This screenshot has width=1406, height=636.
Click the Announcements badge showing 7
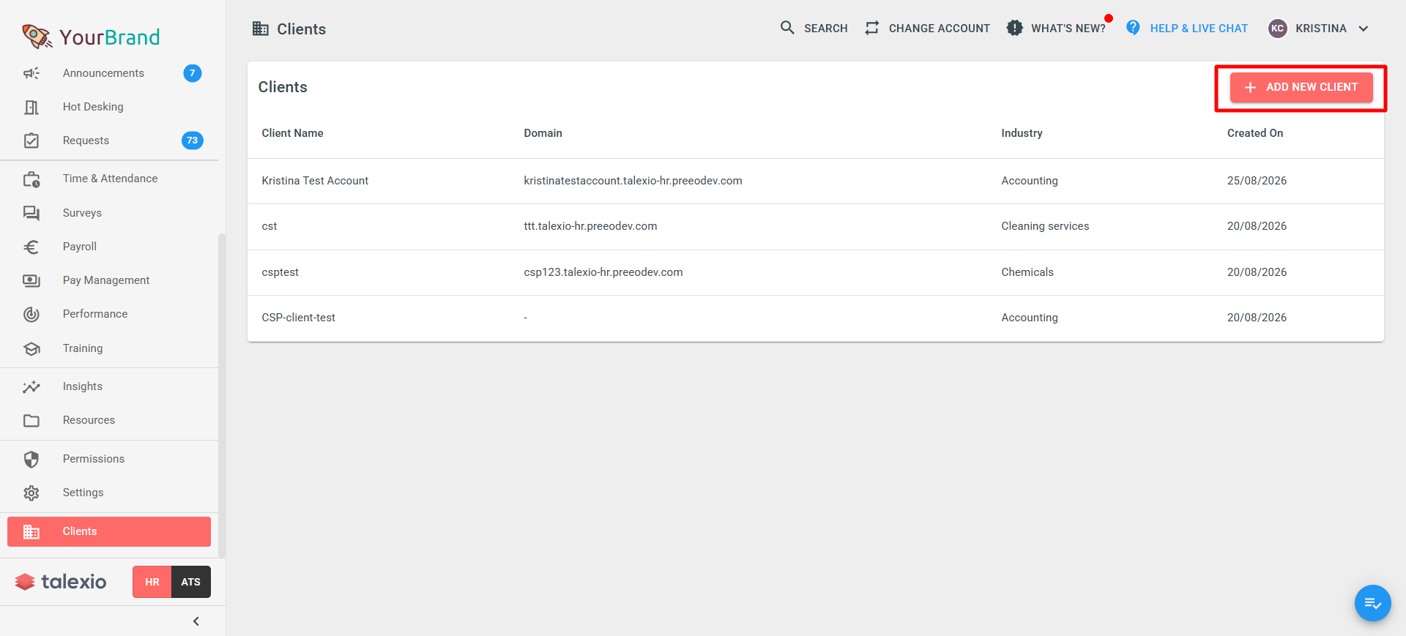click(193, 73)
